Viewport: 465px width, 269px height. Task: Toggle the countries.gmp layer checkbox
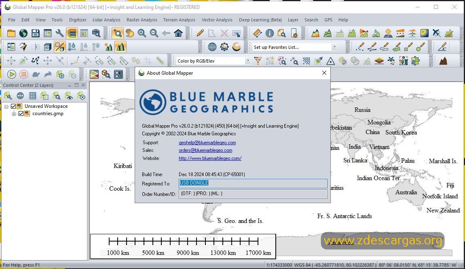point(21,113)
